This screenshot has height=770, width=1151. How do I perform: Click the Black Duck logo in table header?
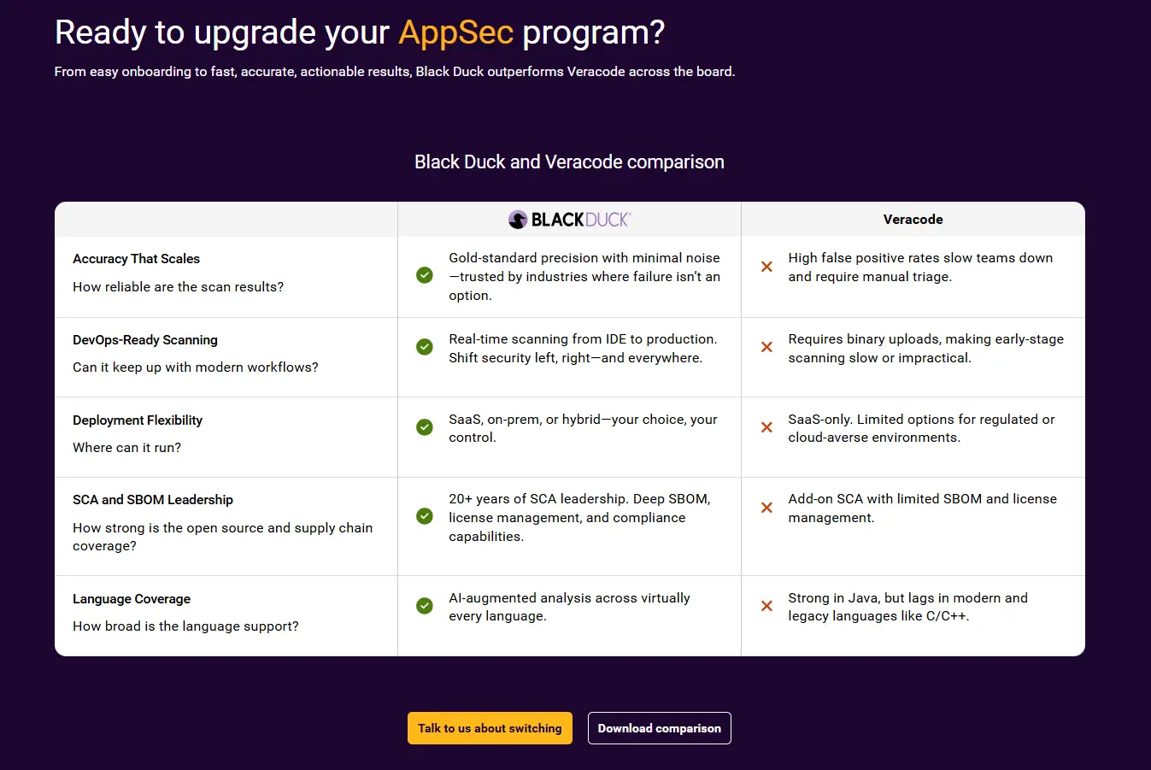[569, 220]
